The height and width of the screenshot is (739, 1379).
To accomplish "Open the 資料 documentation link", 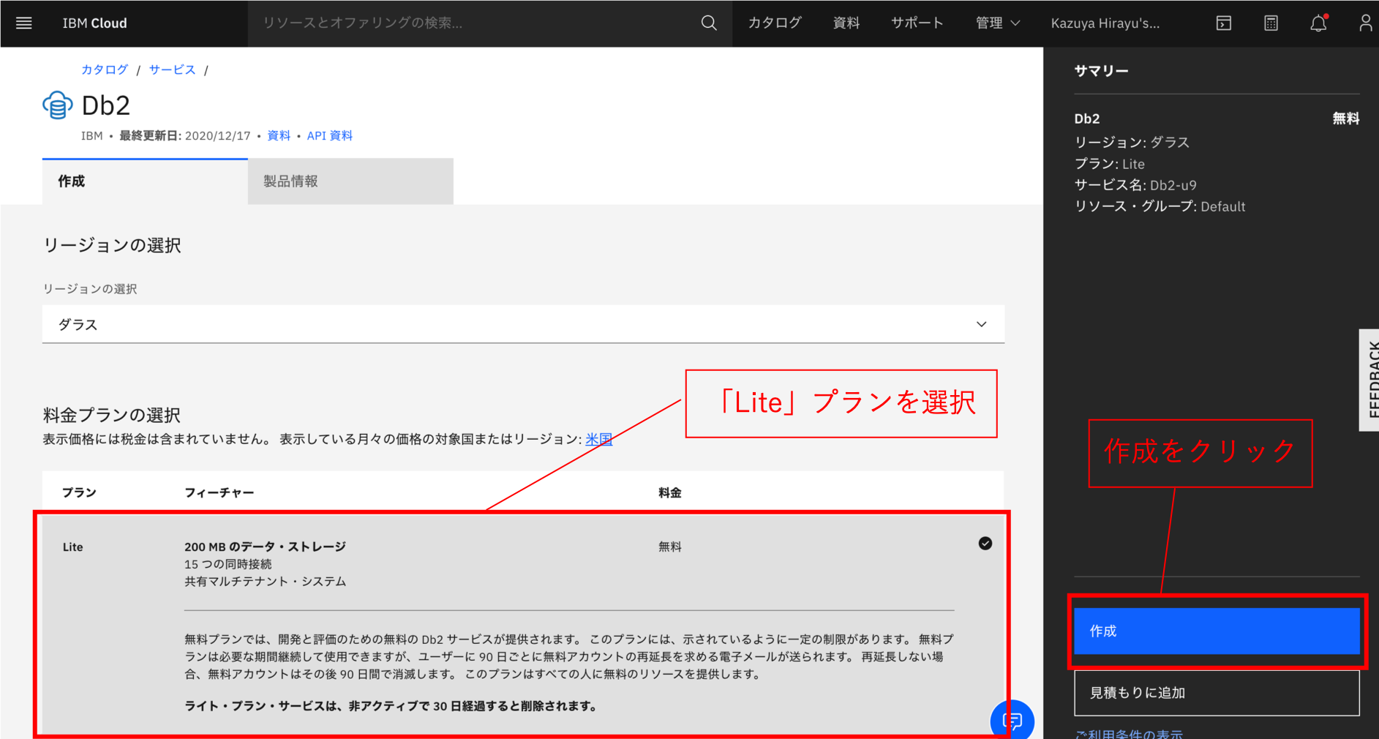I will click(x=278, y=135).
